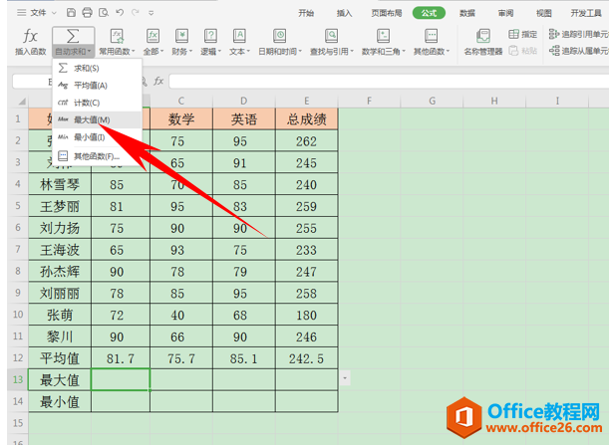Select Max 最大值(M) from the dropdown
This screenshot has height=445, width=609.
pyautogui.click(x=97, y=119)
